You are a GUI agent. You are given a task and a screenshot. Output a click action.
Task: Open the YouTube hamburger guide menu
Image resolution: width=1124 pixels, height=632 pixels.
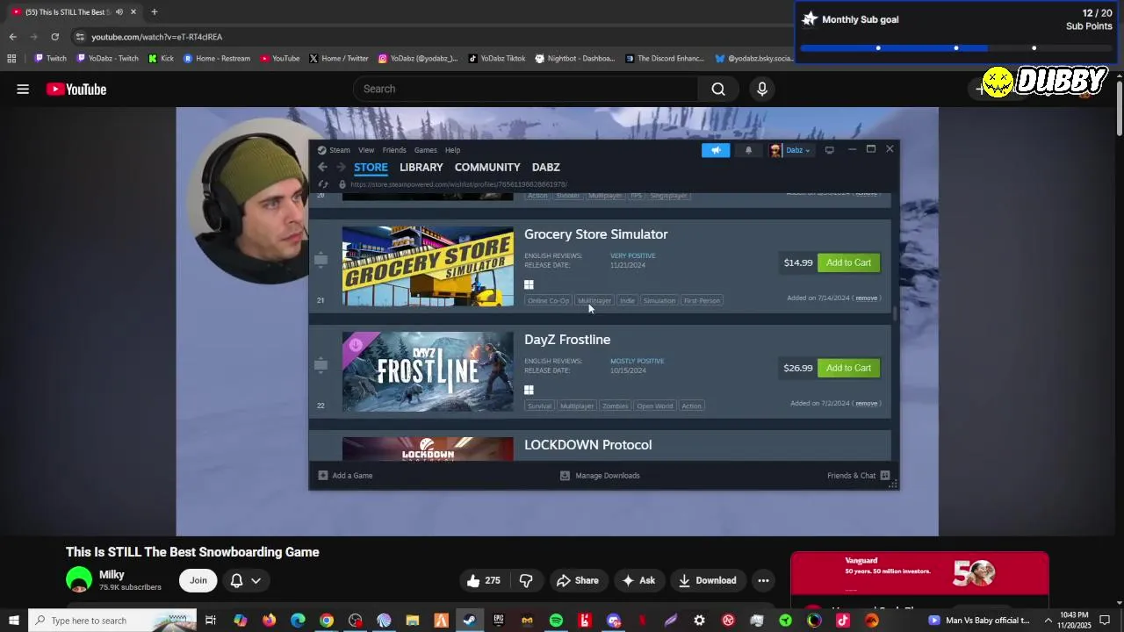pyautogui.click(x=23, y=89)
